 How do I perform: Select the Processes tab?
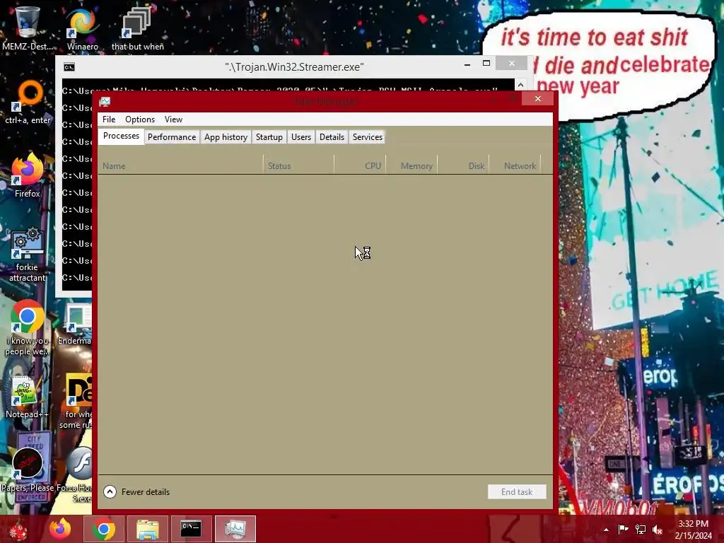point(121,136)
